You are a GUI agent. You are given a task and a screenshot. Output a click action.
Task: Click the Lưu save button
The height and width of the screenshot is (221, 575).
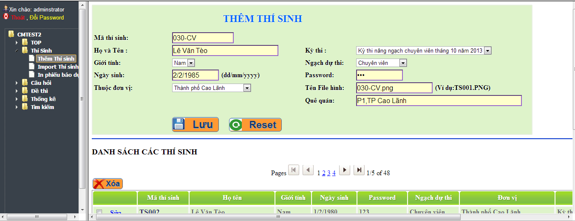195,125
